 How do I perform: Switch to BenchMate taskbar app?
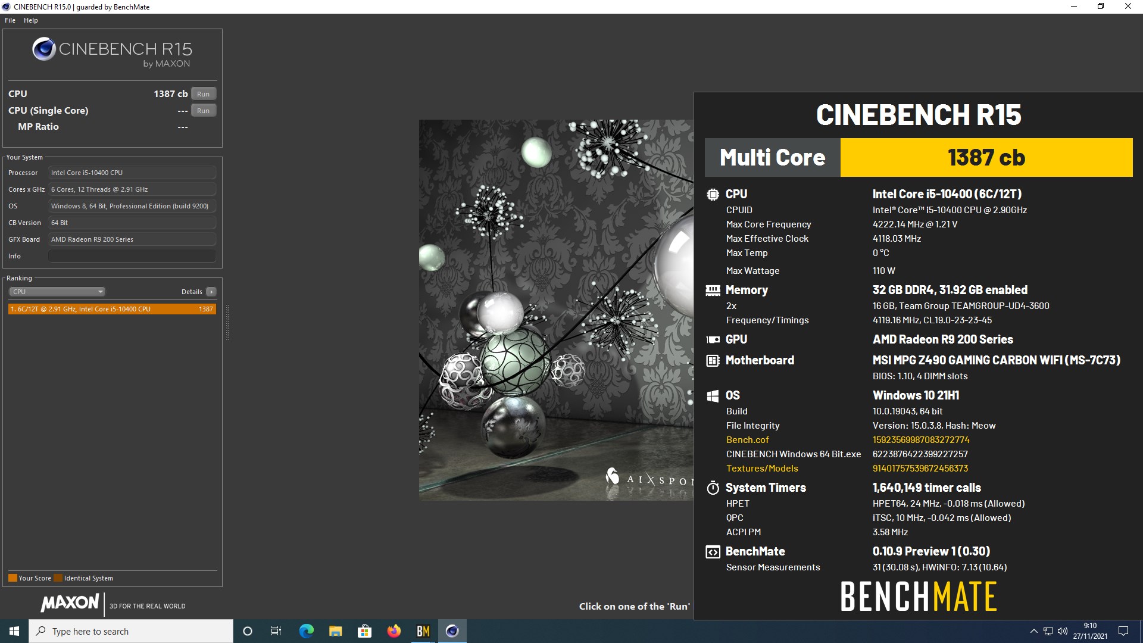423,631
